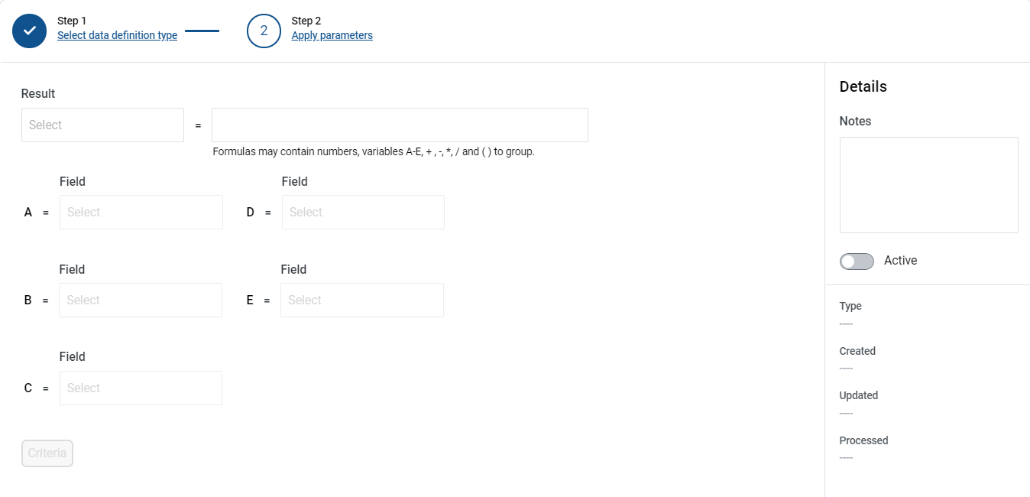Click the Details panel heading
Screen dimensions: 1030x497
[x=863, y=86]
